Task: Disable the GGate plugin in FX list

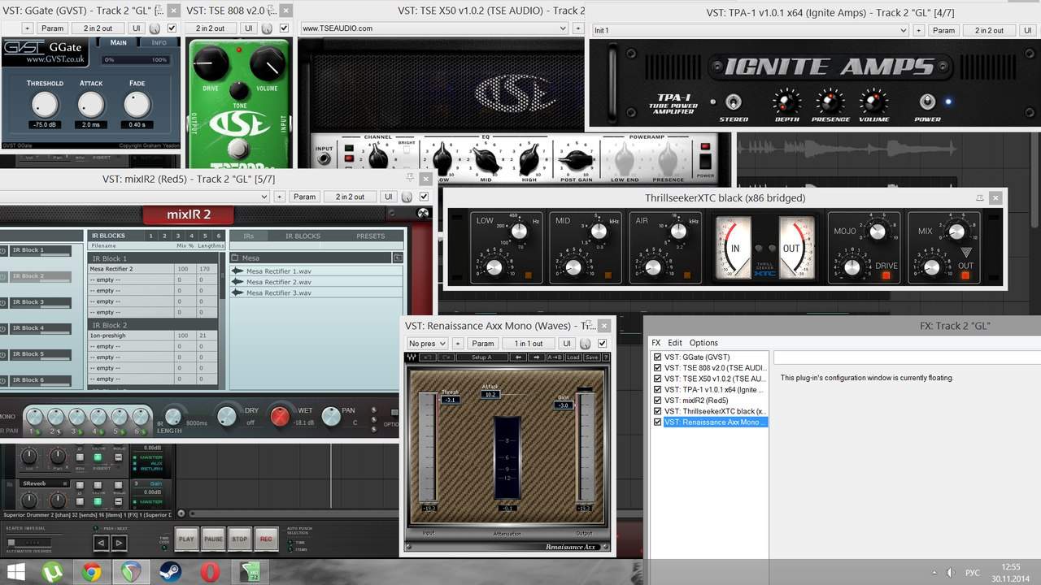Action: click(658, 357)
